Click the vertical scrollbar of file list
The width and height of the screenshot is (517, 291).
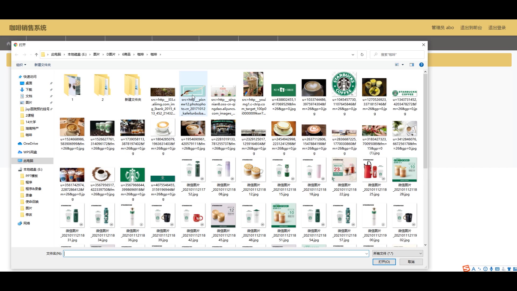(x=425, y=121)
